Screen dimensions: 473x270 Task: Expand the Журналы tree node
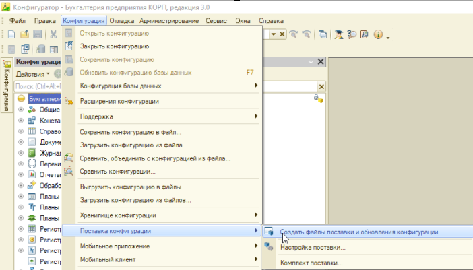point(21,153)
